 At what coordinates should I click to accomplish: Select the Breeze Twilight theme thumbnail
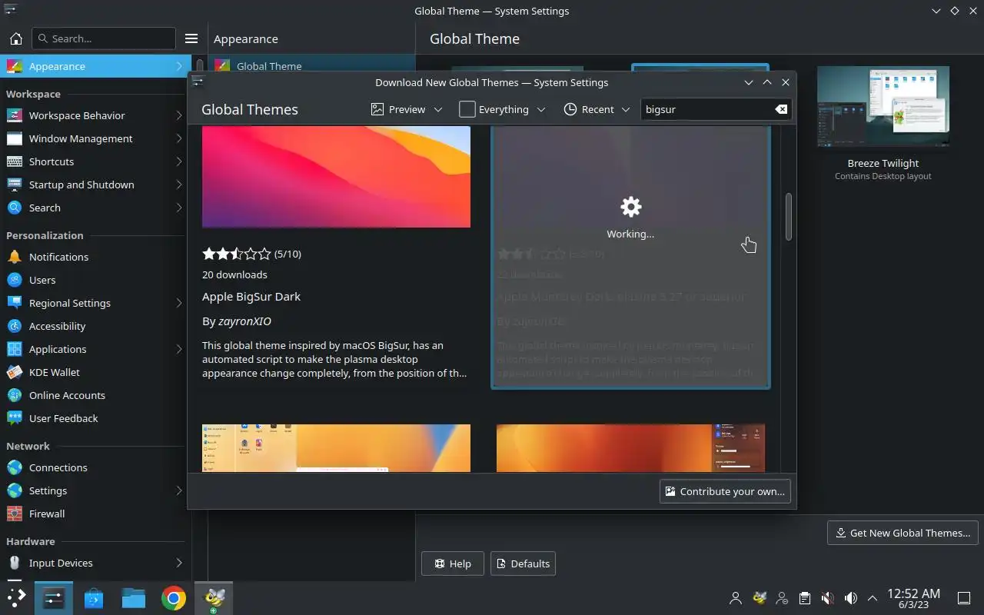click(883, 106)
